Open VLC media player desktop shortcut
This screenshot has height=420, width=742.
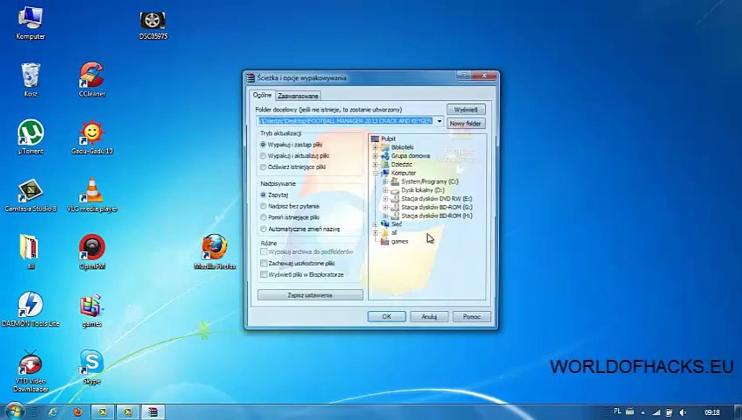92,195
